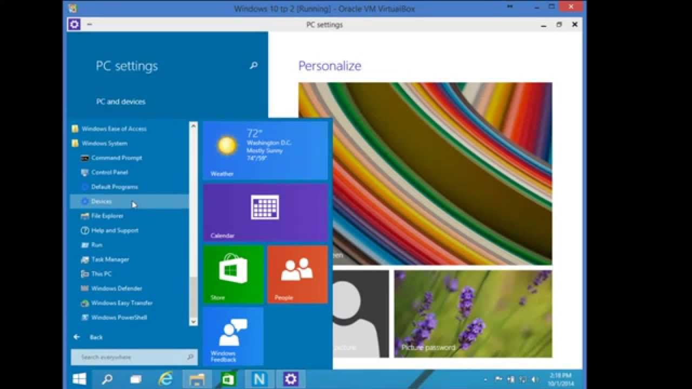The height and width of the screenshot is (389, 692).
Task: Click the PC settings search icon
Action: pyautogui.click(x=254, y=66)
